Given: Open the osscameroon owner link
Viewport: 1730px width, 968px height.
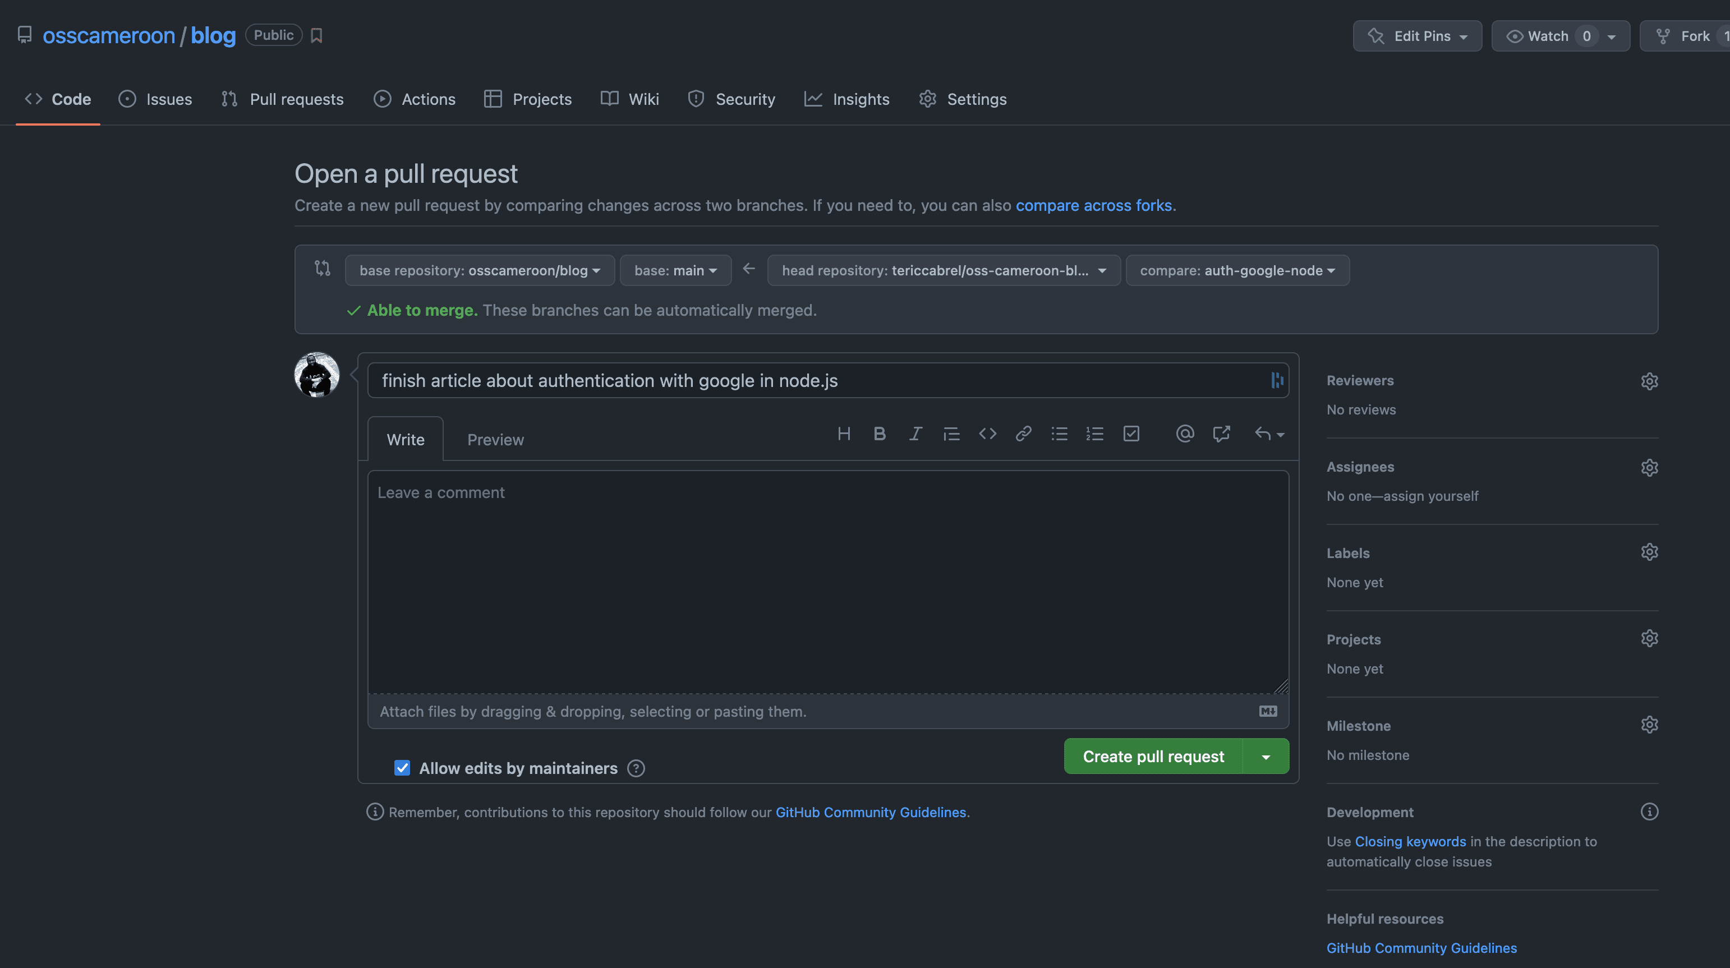Looking at the screenshot, I should 109,35.
